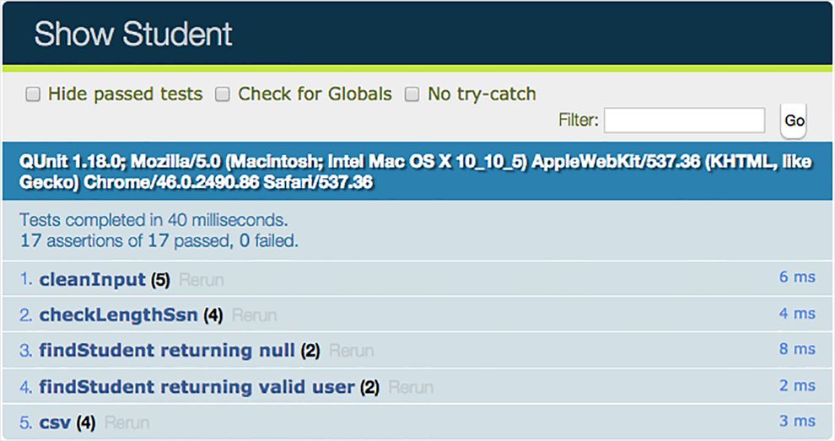Expand the checkLengthSsn test details
This screenshot has height=441, width=835.
(118, 315)
